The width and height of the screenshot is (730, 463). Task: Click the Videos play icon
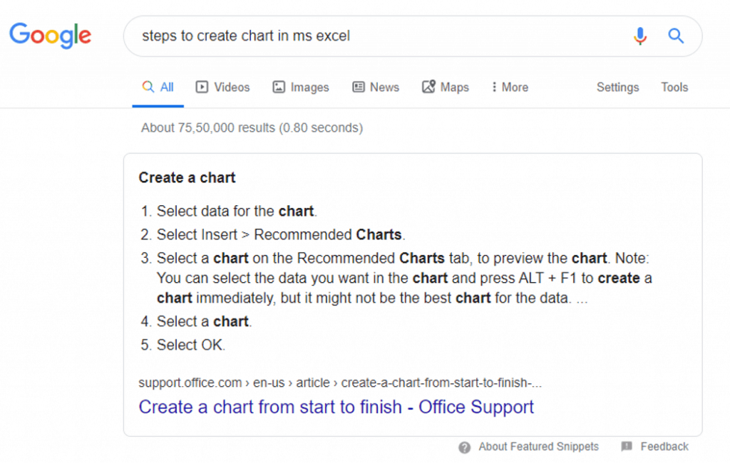202,87
